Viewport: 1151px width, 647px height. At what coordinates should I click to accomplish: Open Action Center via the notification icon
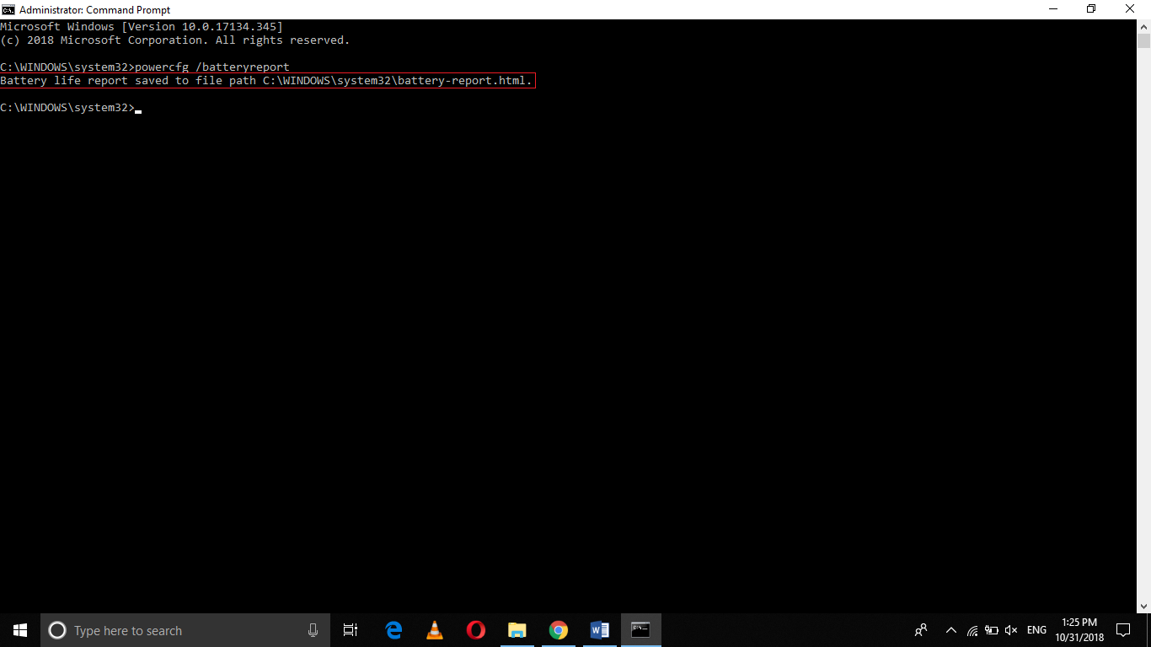[x=1124, y=629]
